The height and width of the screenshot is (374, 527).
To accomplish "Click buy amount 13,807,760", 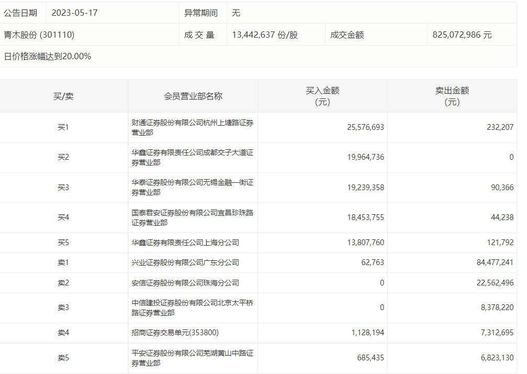I will tap(365, 243).
